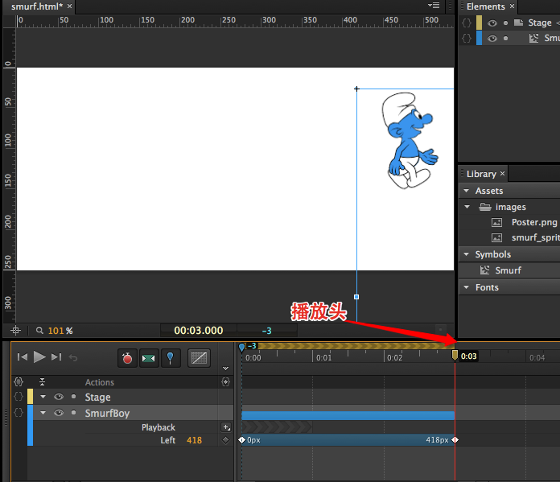The width and height of the screenshot is (560, 482).
Task: Play the animation in the timeline
Action: click(x=39, y=357)
